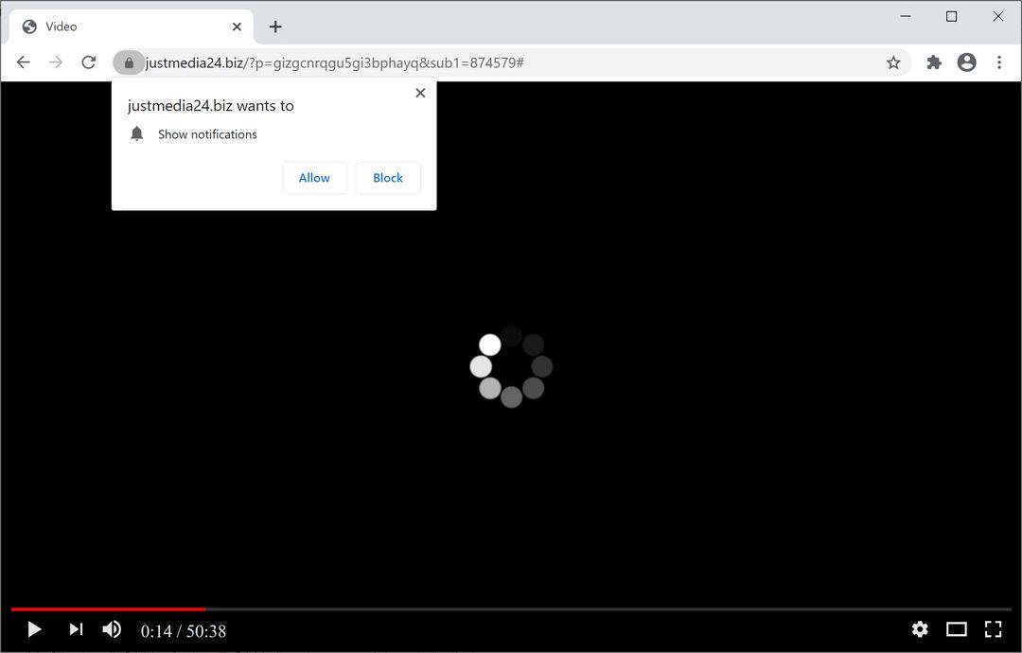View site info via lock icon
The image size is (1022, 653).
(129, 62)
